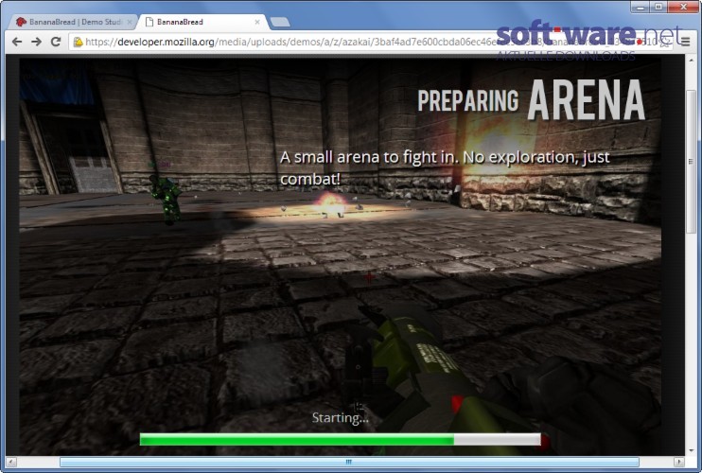This screenshot has width=702, height=473.
Task: Minimize the Chrome window
Action: point(641,7)
